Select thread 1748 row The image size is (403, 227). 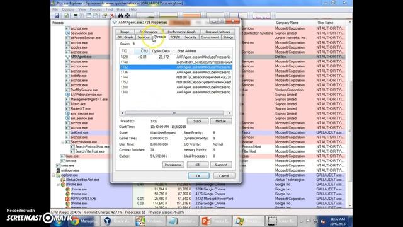click(x=176, y=62)
